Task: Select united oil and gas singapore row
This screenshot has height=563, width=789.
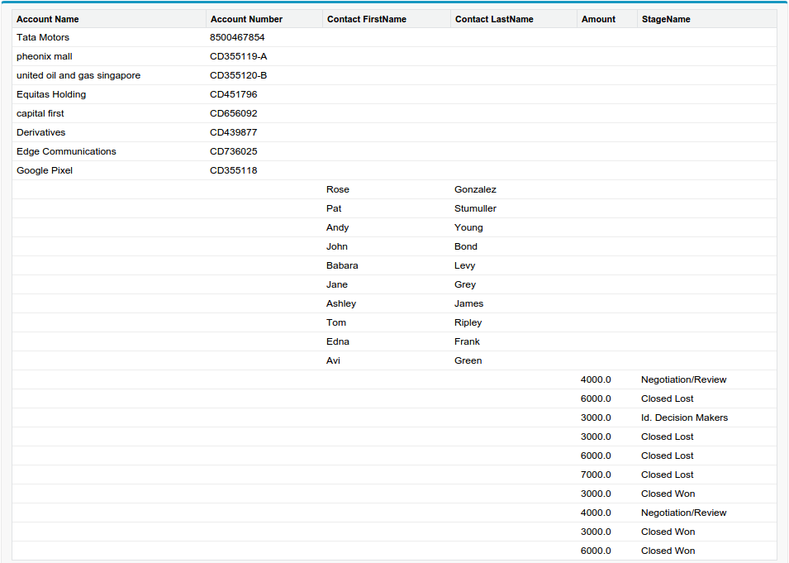Action: [78, 75]
